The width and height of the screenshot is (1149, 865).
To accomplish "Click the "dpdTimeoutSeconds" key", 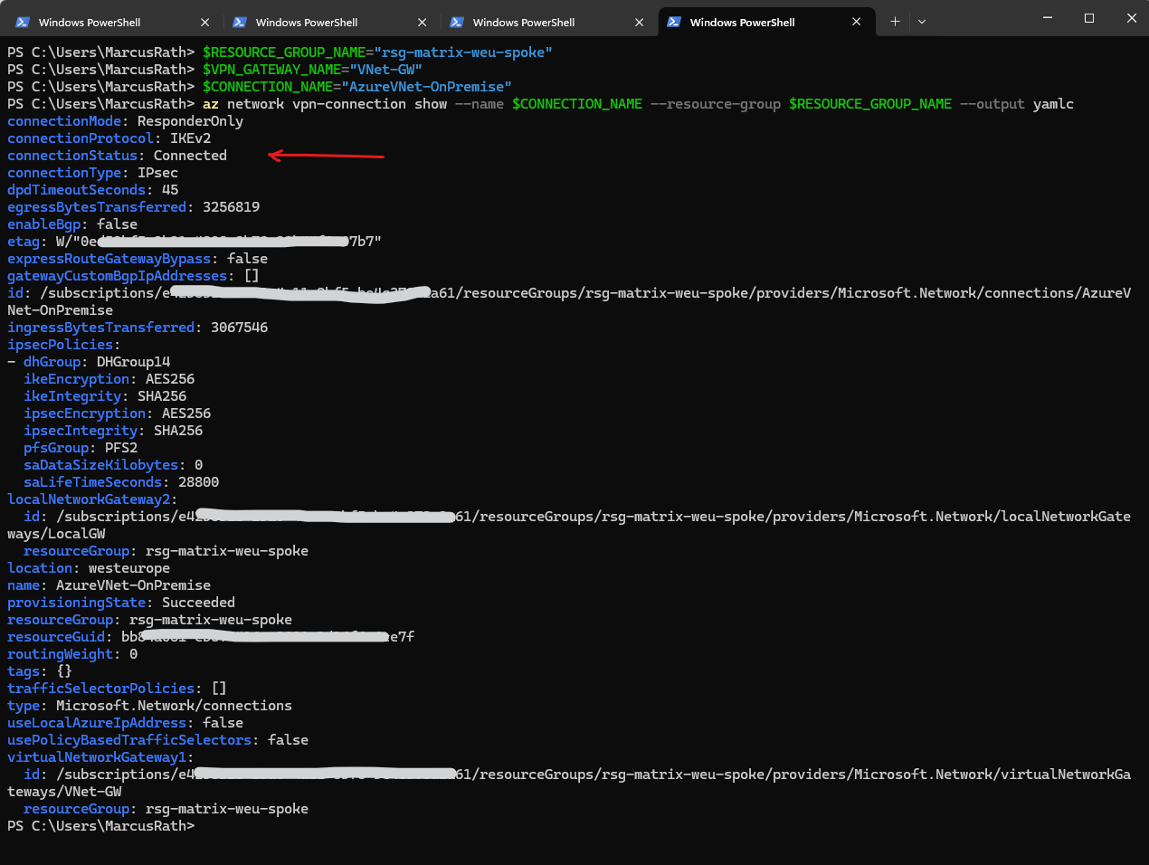I will [x=76, y=190].
